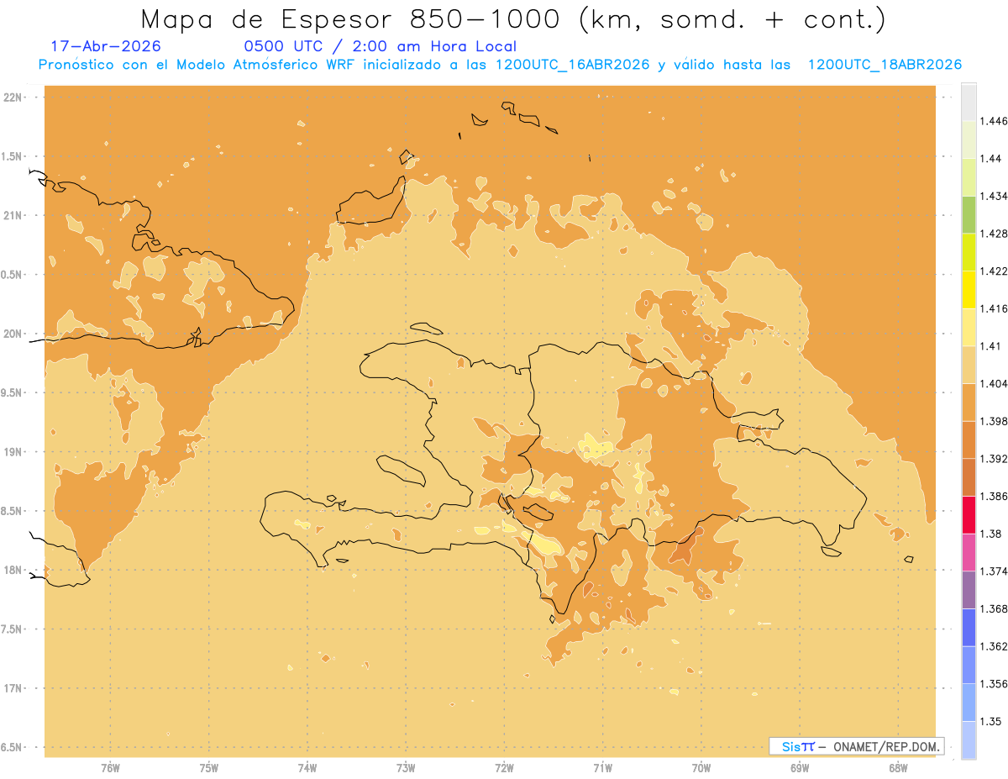This screenshot has width=1008, height=779.
Task: Select the light gray top legend swatch
Action: tap(969, 102)
